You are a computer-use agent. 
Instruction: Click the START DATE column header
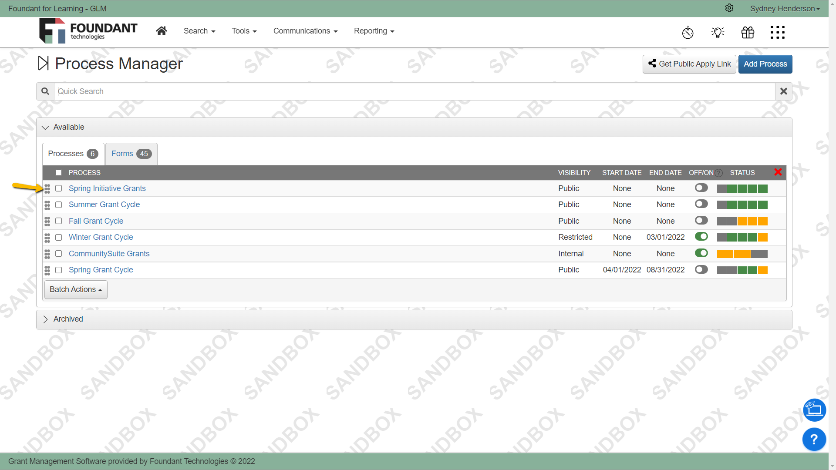621,173
